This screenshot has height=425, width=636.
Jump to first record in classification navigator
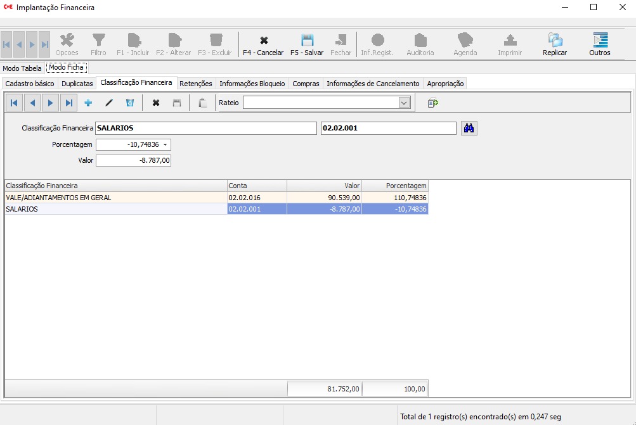14,103
